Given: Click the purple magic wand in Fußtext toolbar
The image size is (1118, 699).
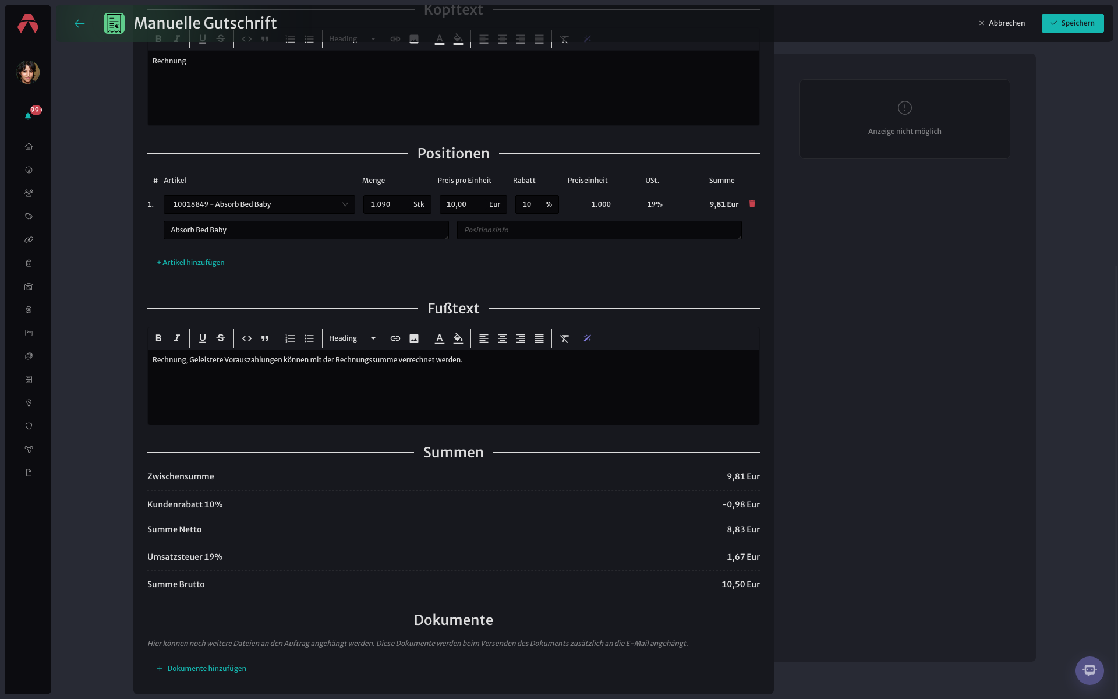Looking at the screenshot, I should click(588, 338).
